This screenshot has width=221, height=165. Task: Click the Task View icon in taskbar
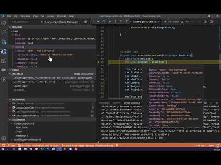pos(14,149)
